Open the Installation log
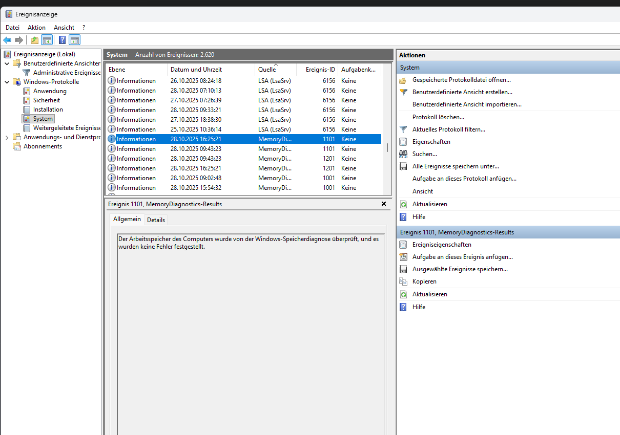This screenshot has width=620, height=435. click(x=48, y=110)
